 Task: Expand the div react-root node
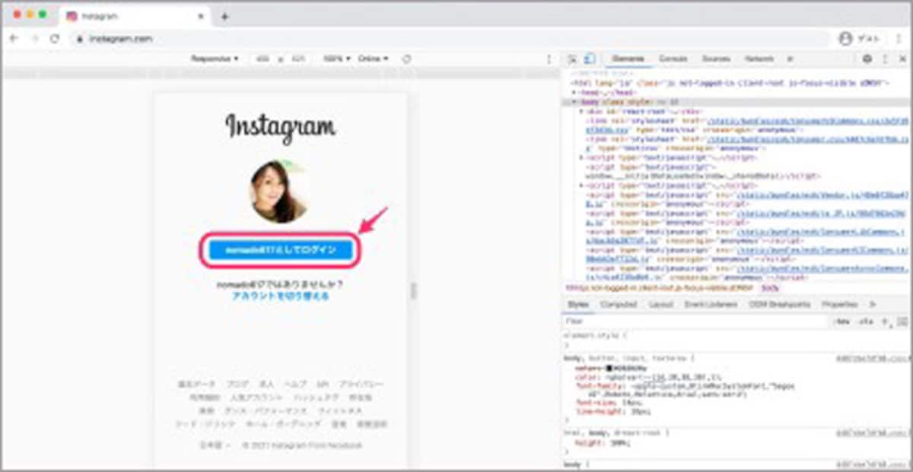pos(581,111)
